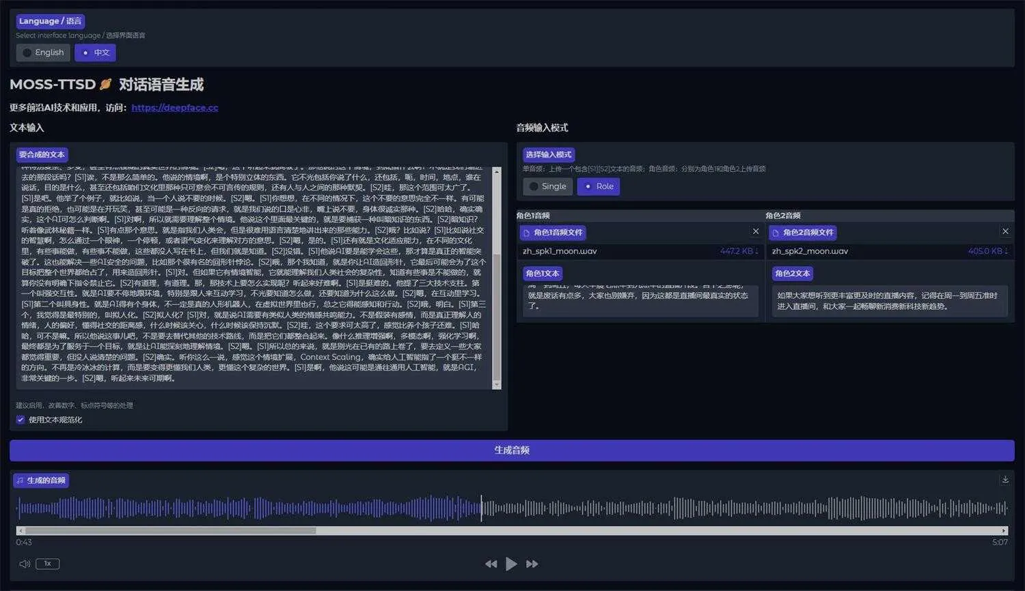Image resolution: width=1025 pixels, height=591 pixels.
Task: Click the fast-forward button in audio player
Action: (532, 564)
